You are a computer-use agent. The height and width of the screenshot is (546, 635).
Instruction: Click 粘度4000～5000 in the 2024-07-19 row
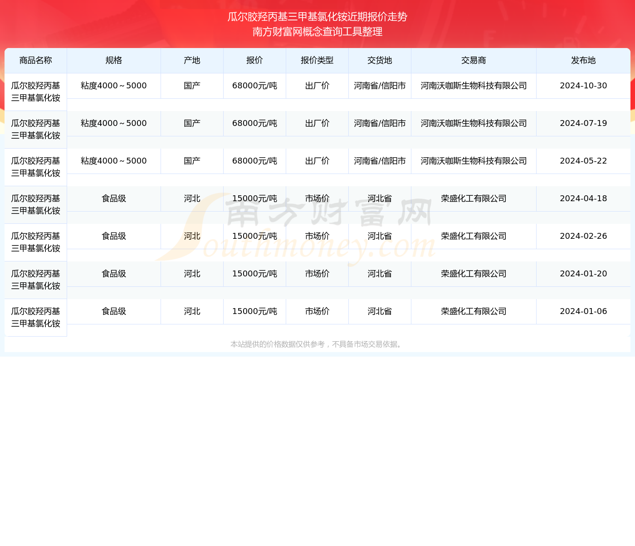(114, 123)
